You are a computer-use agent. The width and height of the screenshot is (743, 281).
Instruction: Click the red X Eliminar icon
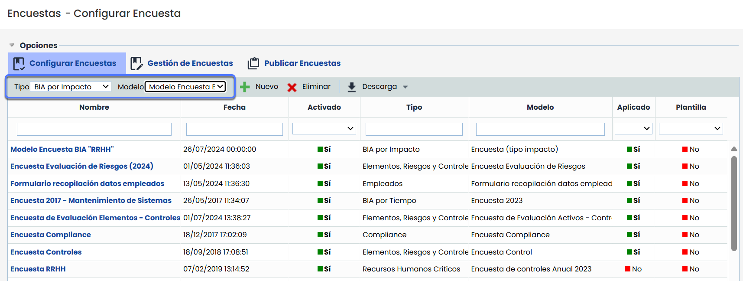tap(292, 87)
